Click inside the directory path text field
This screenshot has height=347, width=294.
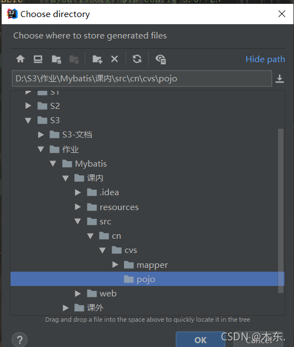click(142, 79)
